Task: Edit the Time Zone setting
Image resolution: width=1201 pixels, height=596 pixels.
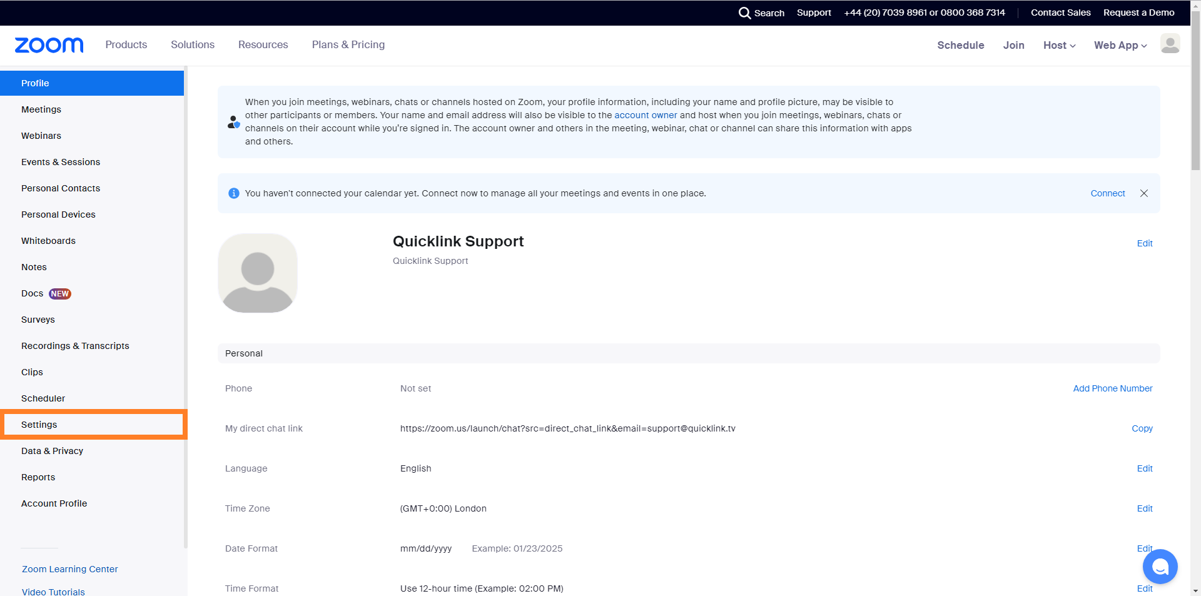Action: coord(1145,508)
